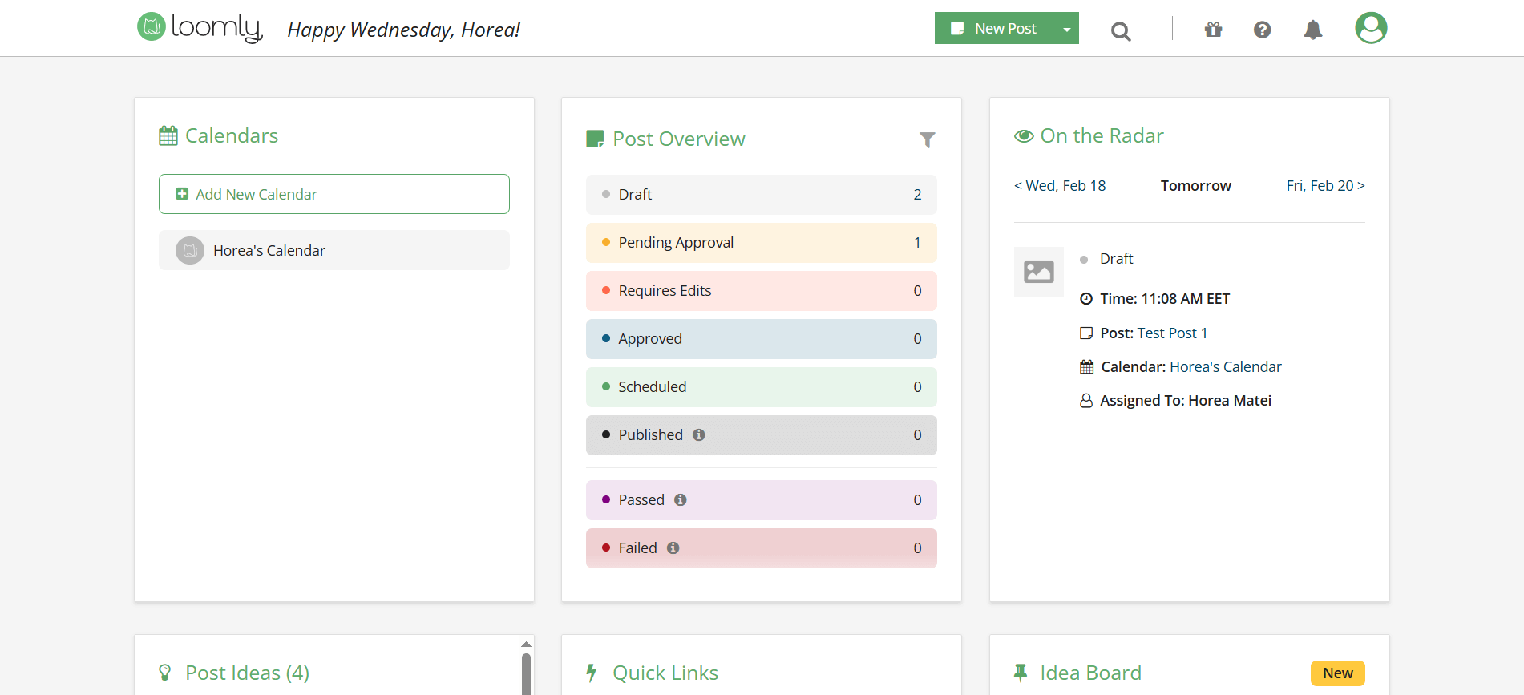1524x695 pixels.
Task: Click Add New Calendar button
Action: click(334, 194)
